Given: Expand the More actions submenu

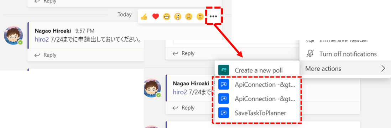Looking at the screenshot, I should [345, 68].
